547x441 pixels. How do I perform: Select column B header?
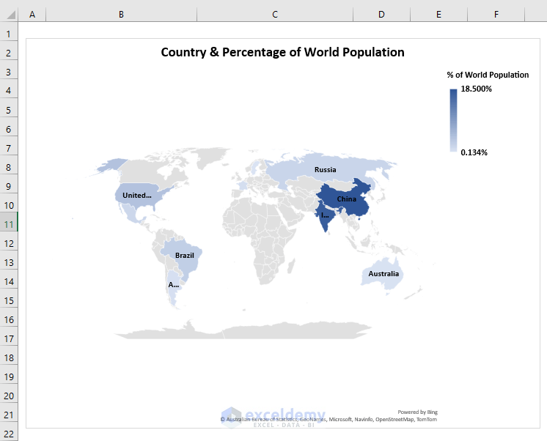pyautogui.click(x=121, y=15)
